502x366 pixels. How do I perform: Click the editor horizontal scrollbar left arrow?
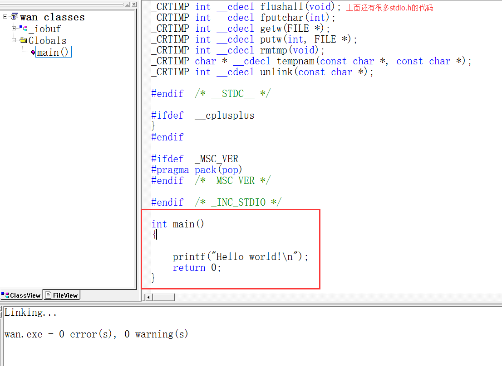(148, 297)
